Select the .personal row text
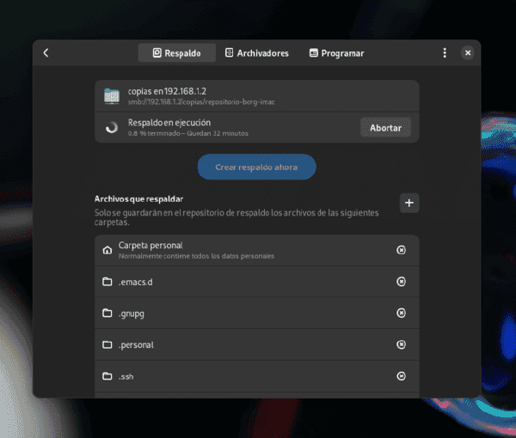This screenshot has width=516, height=438. pos(136,345)
